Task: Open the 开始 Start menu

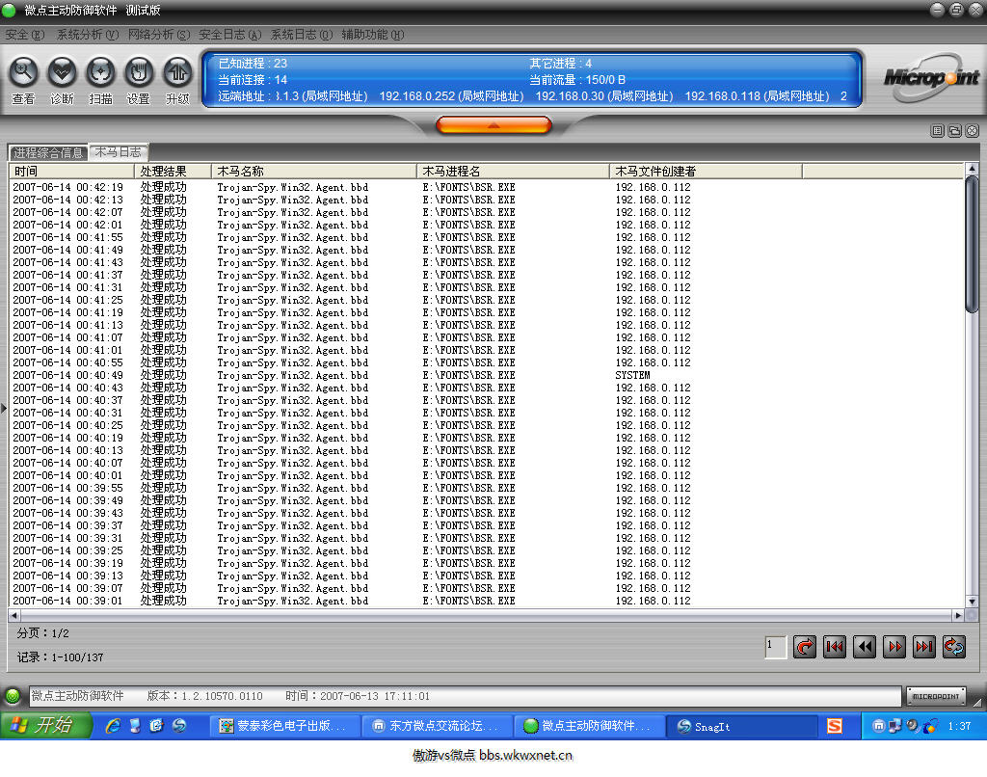Action: pyautogui.click(x=45, y=725)
